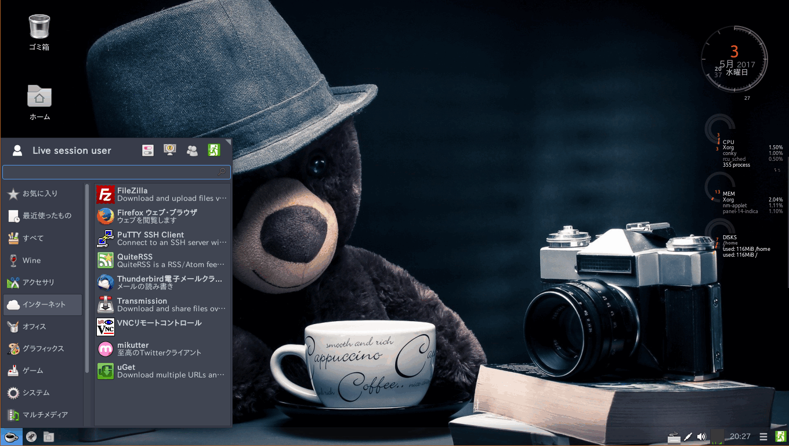
Task: Select the アクセサリ (Accessories) category
Action: click(x=43, y=282)
